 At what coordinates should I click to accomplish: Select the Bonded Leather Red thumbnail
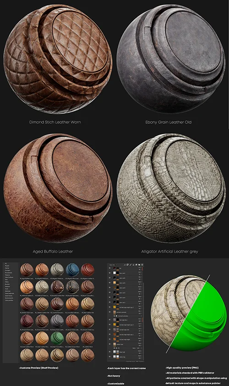pos(57,287)
